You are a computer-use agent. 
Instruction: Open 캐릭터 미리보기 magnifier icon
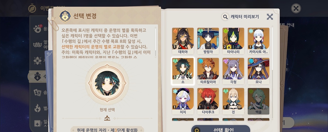pos(225,17)
